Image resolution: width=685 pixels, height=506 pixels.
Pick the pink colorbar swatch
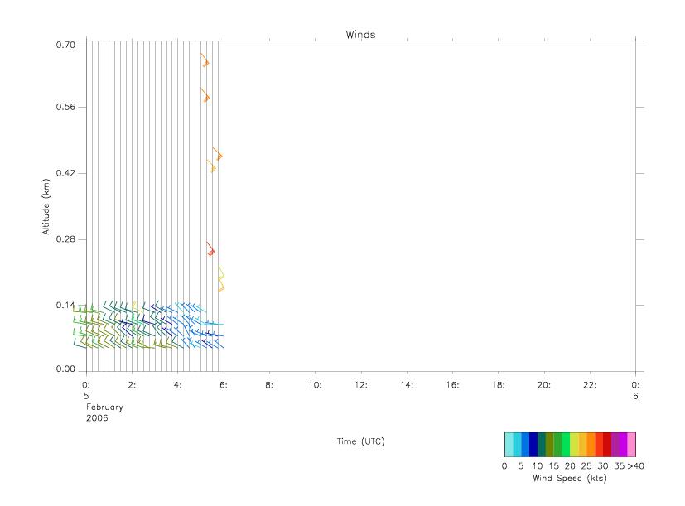[631, 445]
